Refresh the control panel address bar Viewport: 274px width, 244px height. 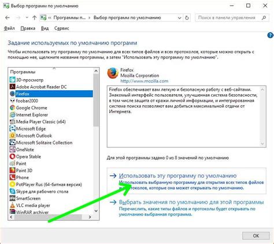[x=187, y=18]
